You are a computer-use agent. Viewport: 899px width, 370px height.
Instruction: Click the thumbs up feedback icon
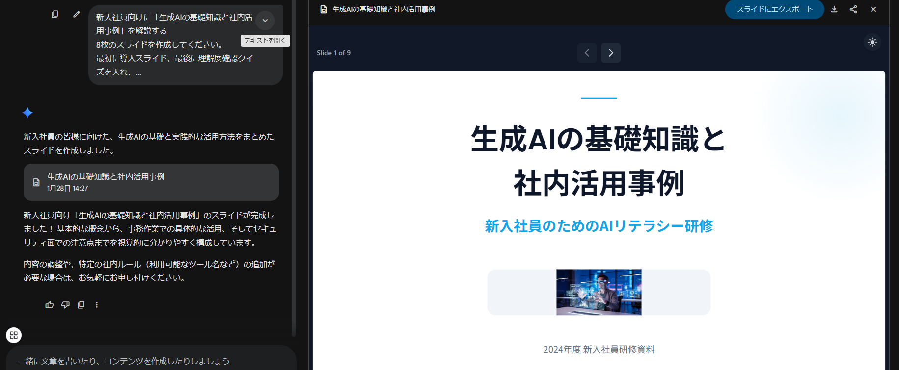[50, 305]
